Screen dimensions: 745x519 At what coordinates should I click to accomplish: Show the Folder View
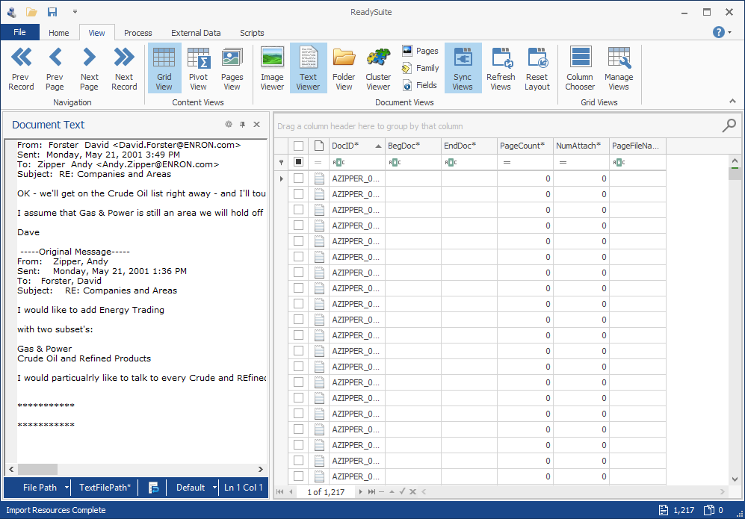[344, 69]
